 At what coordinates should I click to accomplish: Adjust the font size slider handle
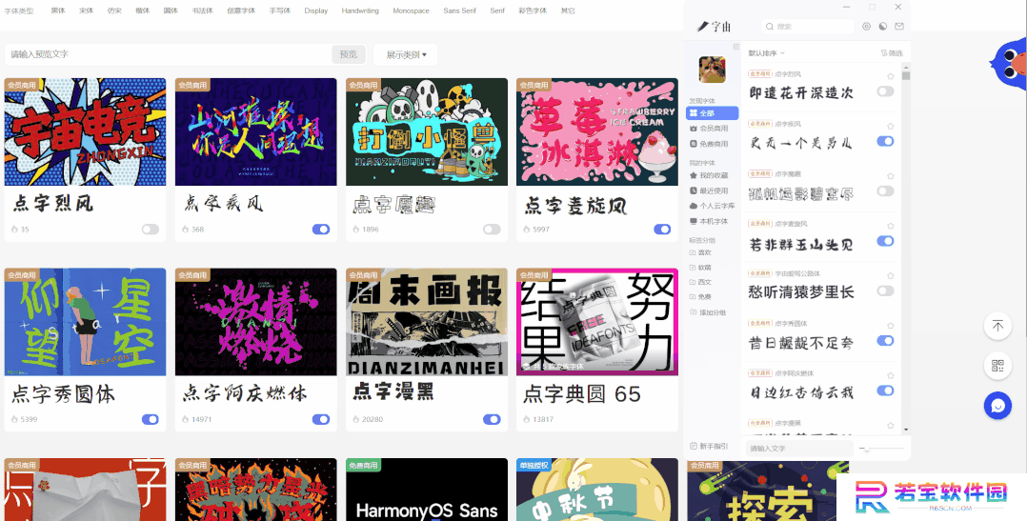point(866,449)
